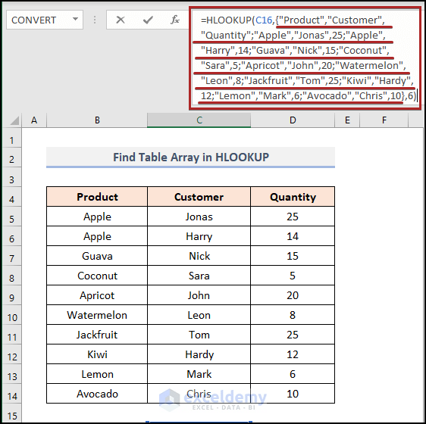The width and height of the screenshot is (426, 424).
Task: Select the 'Harry' customer cell
Action: [199, 236]
